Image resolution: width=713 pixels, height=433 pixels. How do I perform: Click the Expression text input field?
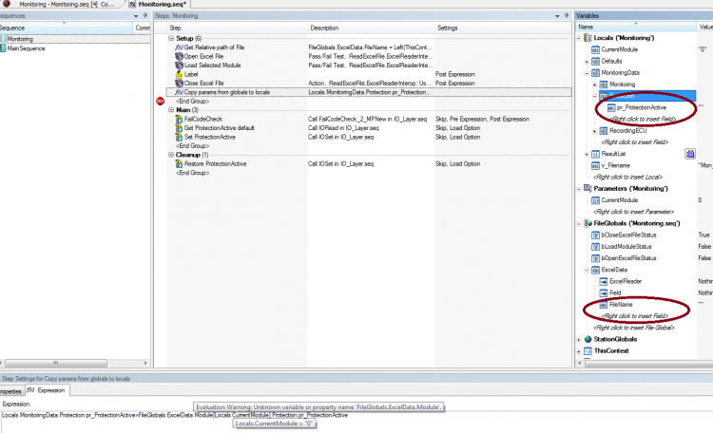click(x=356, y=422)
